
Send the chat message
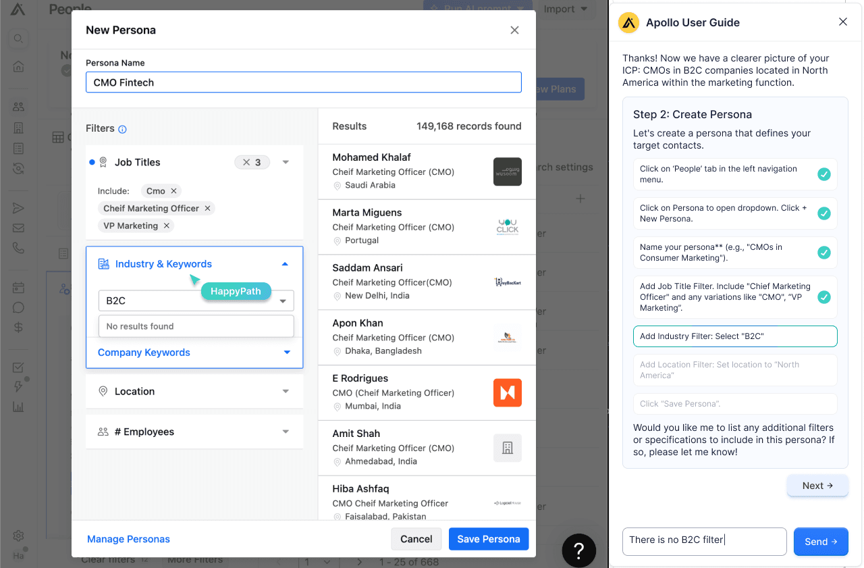tap(821, 542)
